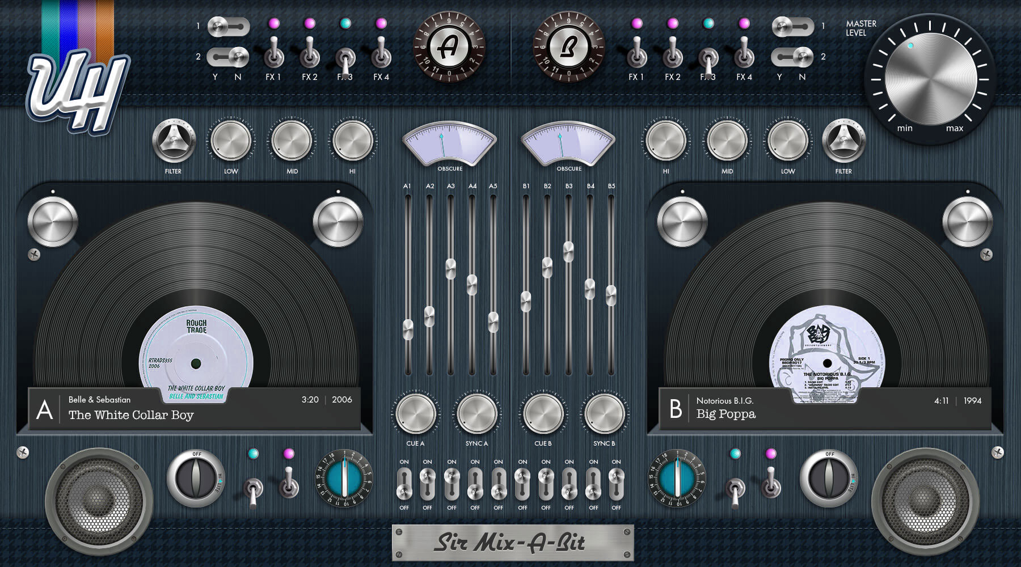Screen dimensions: 1021x567
Task: Toggle the first channel ON/OFF switch
Action: (x=404, y=484)
